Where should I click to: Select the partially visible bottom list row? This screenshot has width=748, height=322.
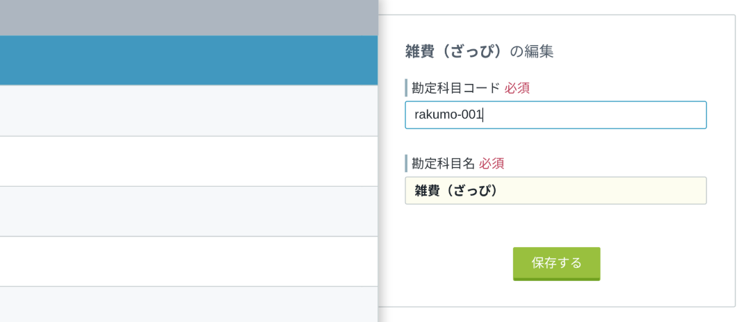click(x=189, y=305)
